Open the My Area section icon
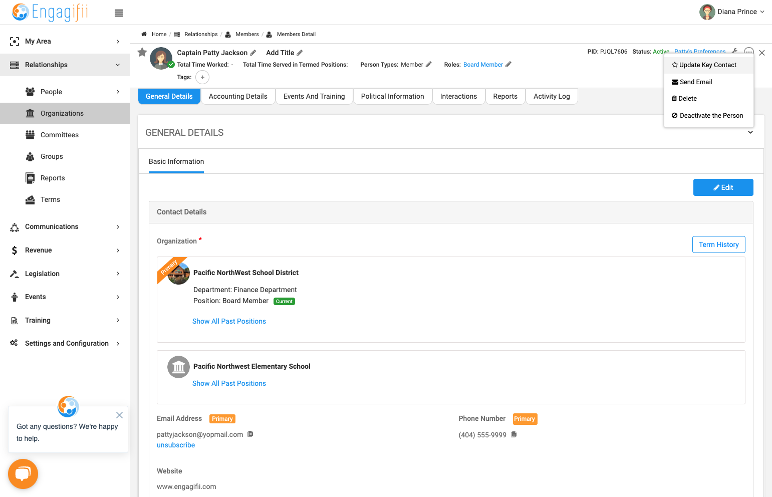This screenshot has width=772, height=497. point(15,42)
